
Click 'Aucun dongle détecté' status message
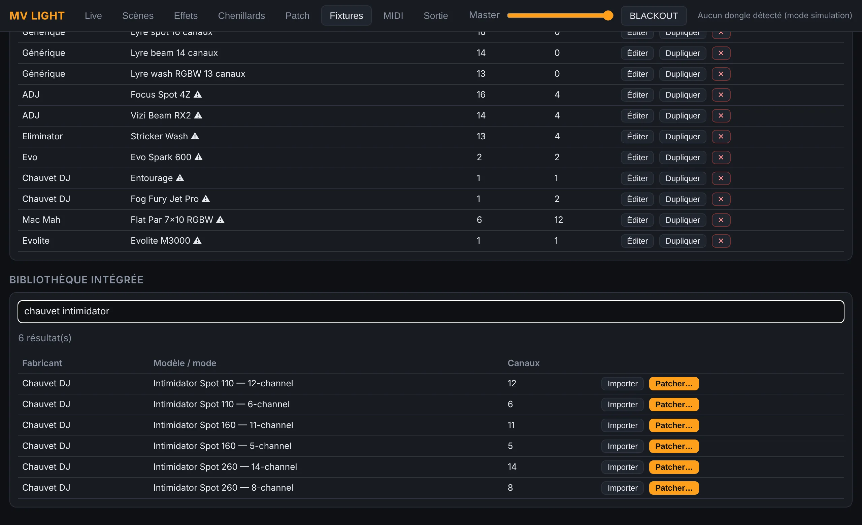pos(774,15)
